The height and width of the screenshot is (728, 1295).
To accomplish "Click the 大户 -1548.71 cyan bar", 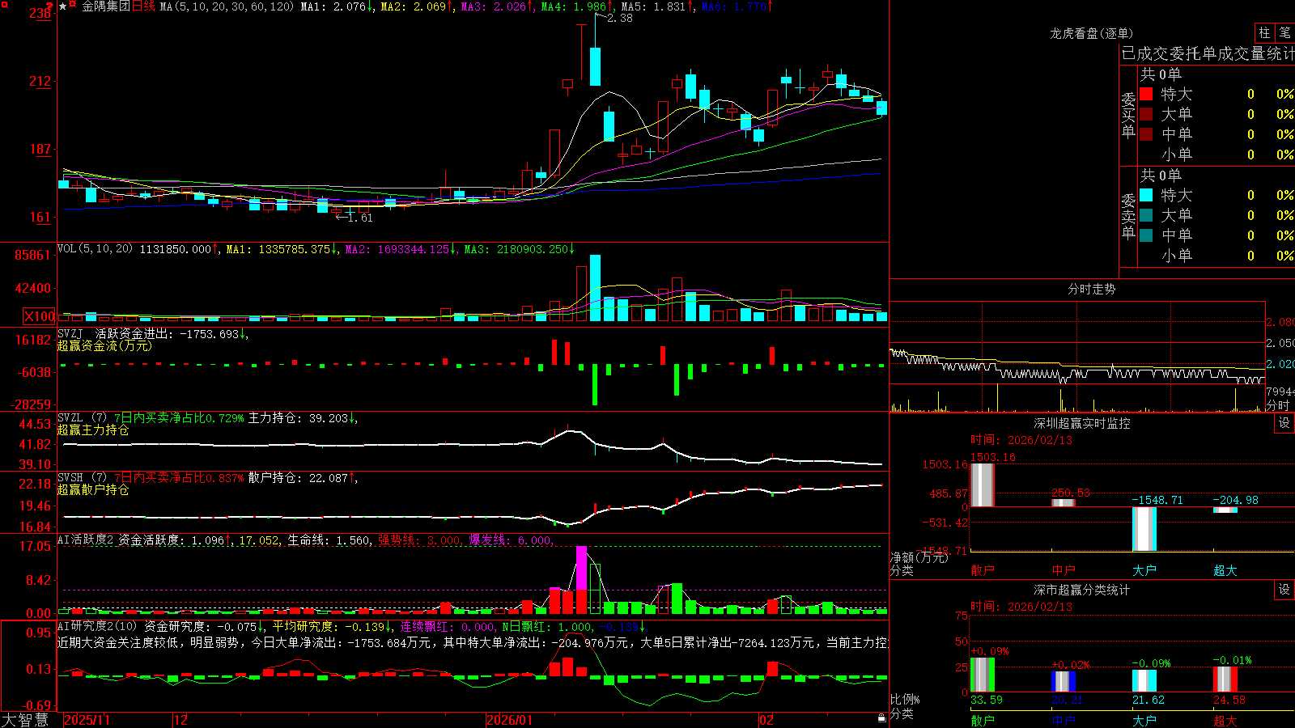I will coord(1144,529).
